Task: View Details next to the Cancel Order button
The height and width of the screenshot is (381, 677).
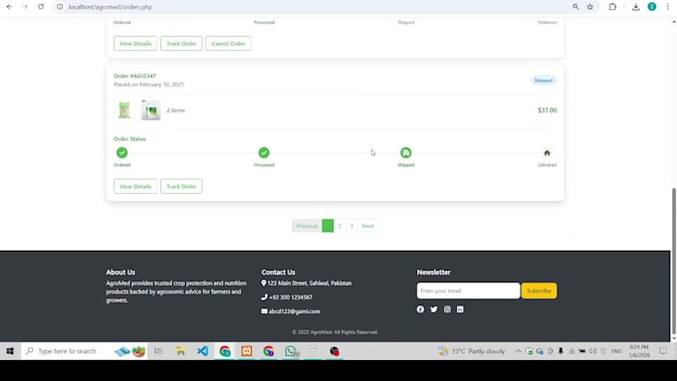Action: (135, 44)
